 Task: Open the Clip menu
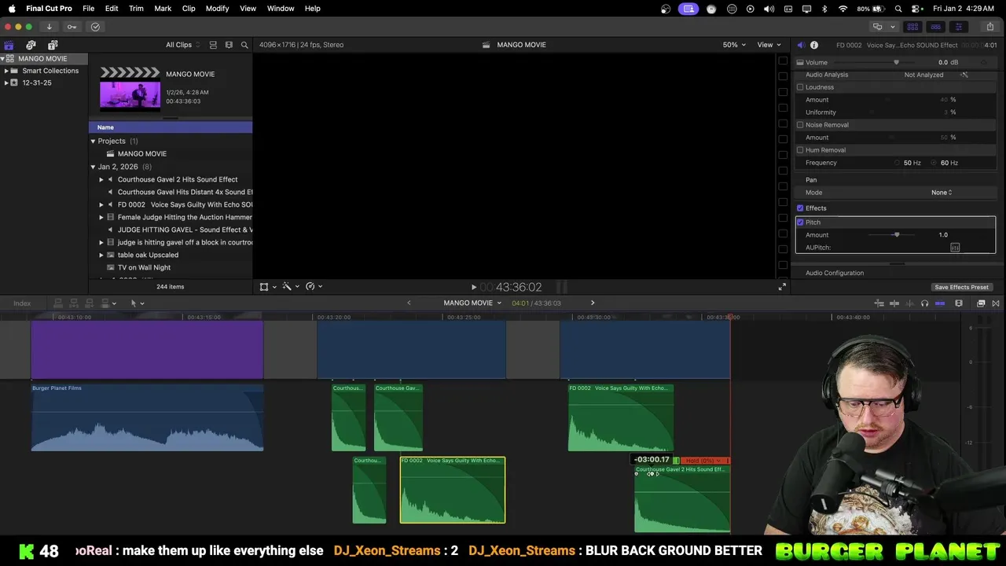[189, 9]
